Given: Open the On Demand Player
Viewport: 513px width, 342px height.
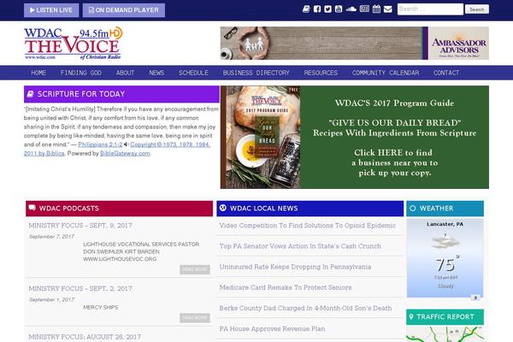Looking at the screenshot, I should coord(124,10).
